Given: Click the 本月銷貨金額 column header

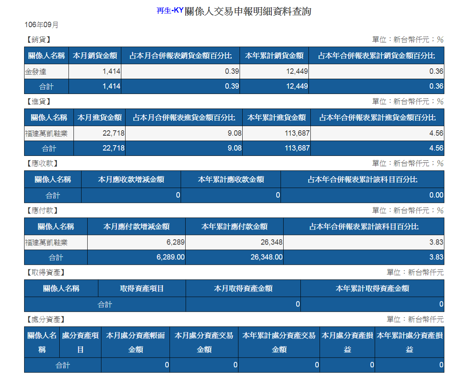Looking at the screenshot, I should coord(95,55).
